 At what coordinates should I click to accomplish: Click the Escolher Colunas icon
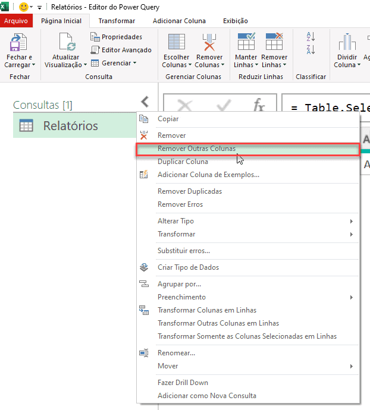coord(177,42)
